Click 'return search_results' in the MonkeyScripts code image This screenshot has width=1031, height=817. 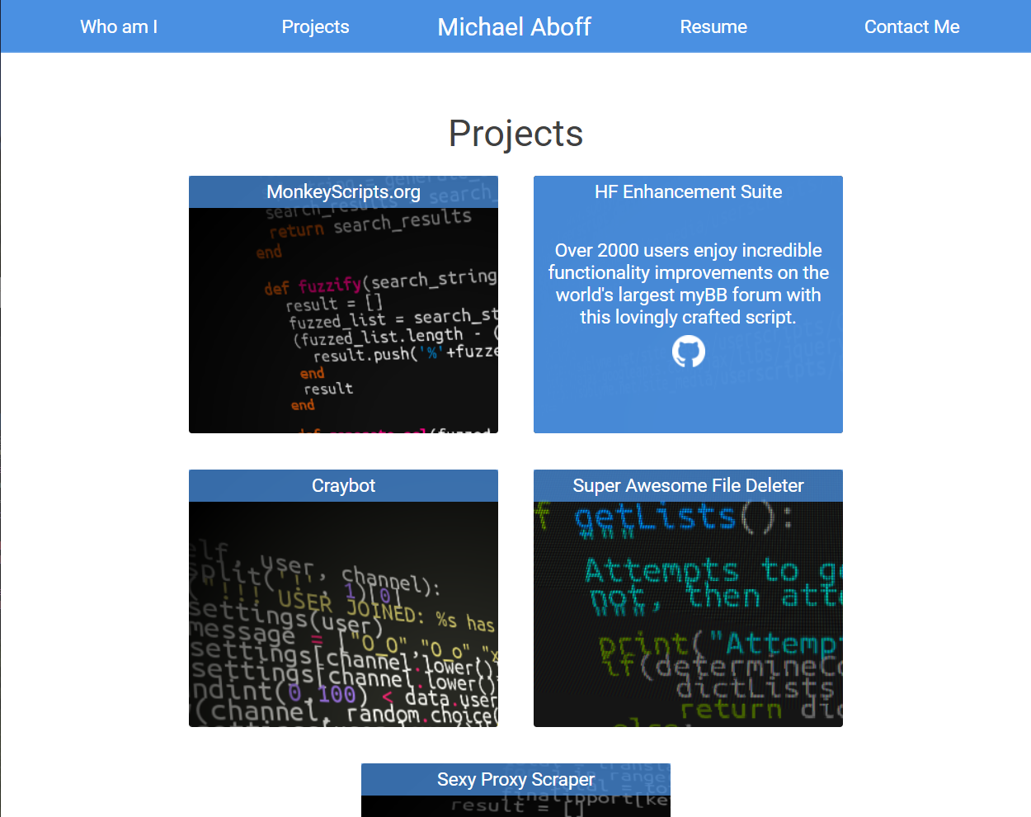(370, 224)
